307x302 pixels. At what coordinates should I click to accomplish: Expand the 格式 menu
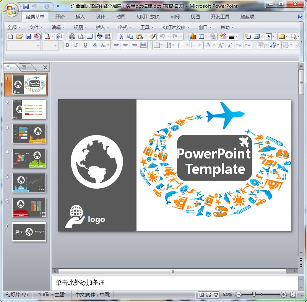[x=125, y=28]
